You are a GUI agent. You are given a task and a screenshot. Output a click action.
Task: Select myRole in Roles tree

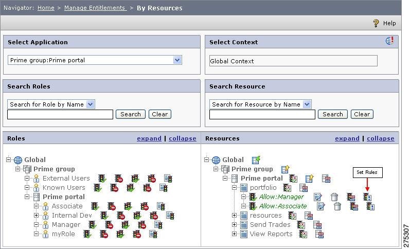click(63, 234)
